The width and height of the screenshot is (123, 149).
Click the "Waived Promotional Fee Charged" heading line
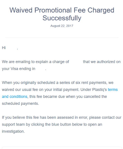point(62,10)
